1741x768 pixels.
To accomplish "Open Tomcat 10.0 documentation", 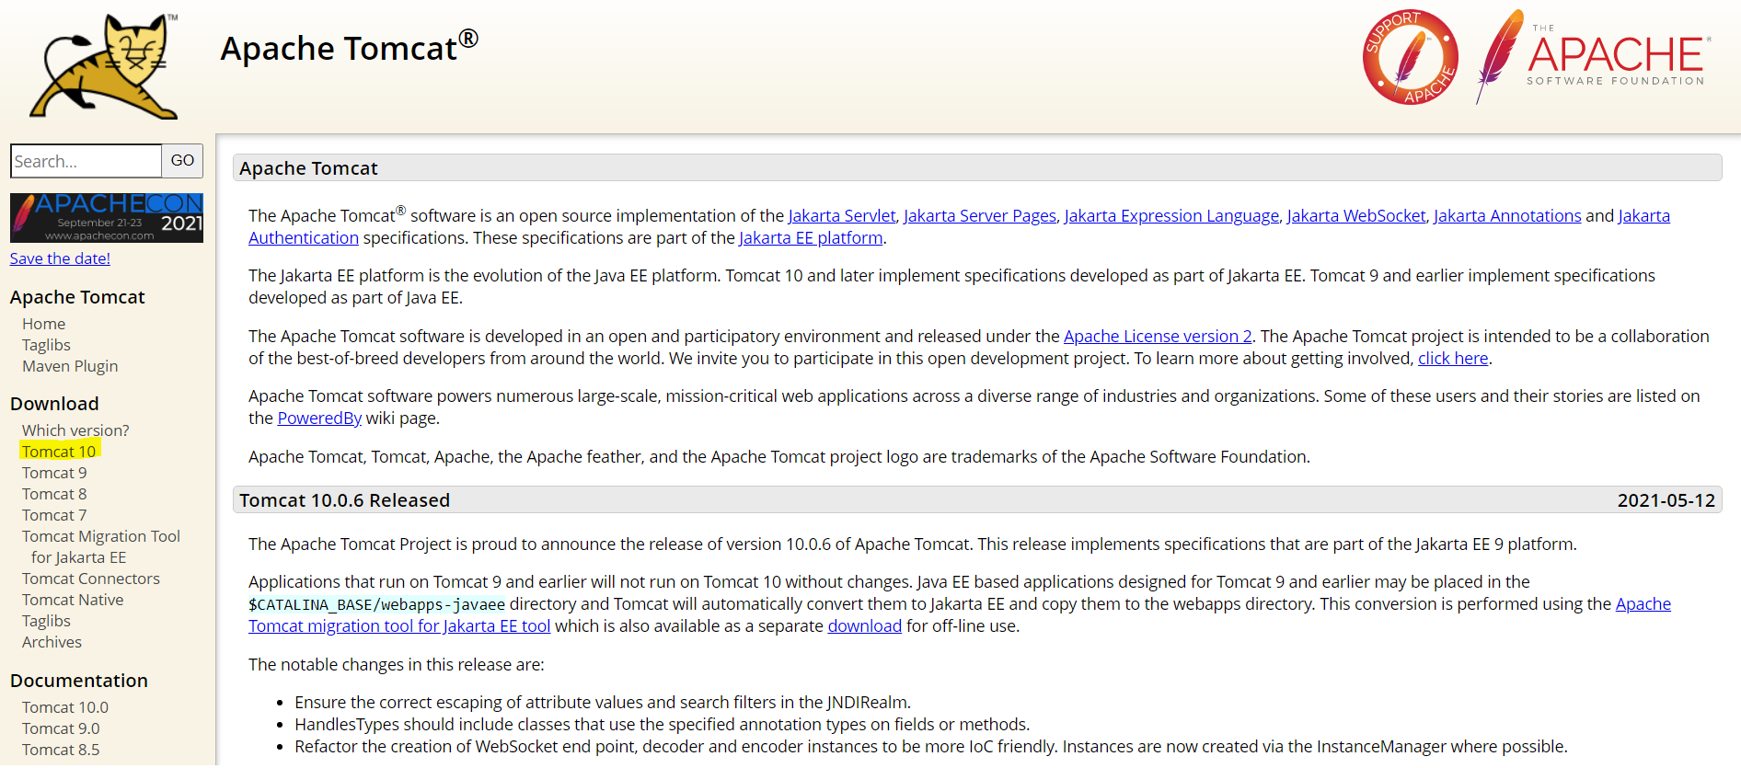I will click(65, 707).
